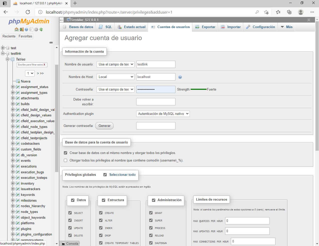Open phpMyAdmin documentation help icon
Screen dimensions: 319x246
point(26,29)
